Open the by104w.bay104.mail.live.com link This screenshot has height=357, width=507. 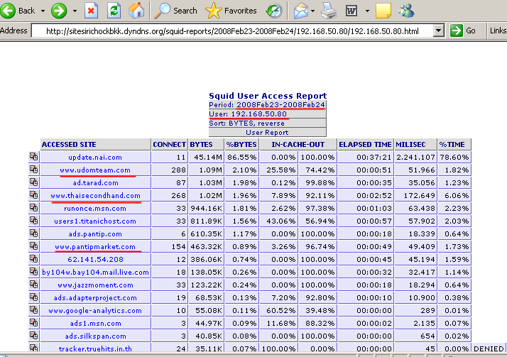[x=95, y=273]
